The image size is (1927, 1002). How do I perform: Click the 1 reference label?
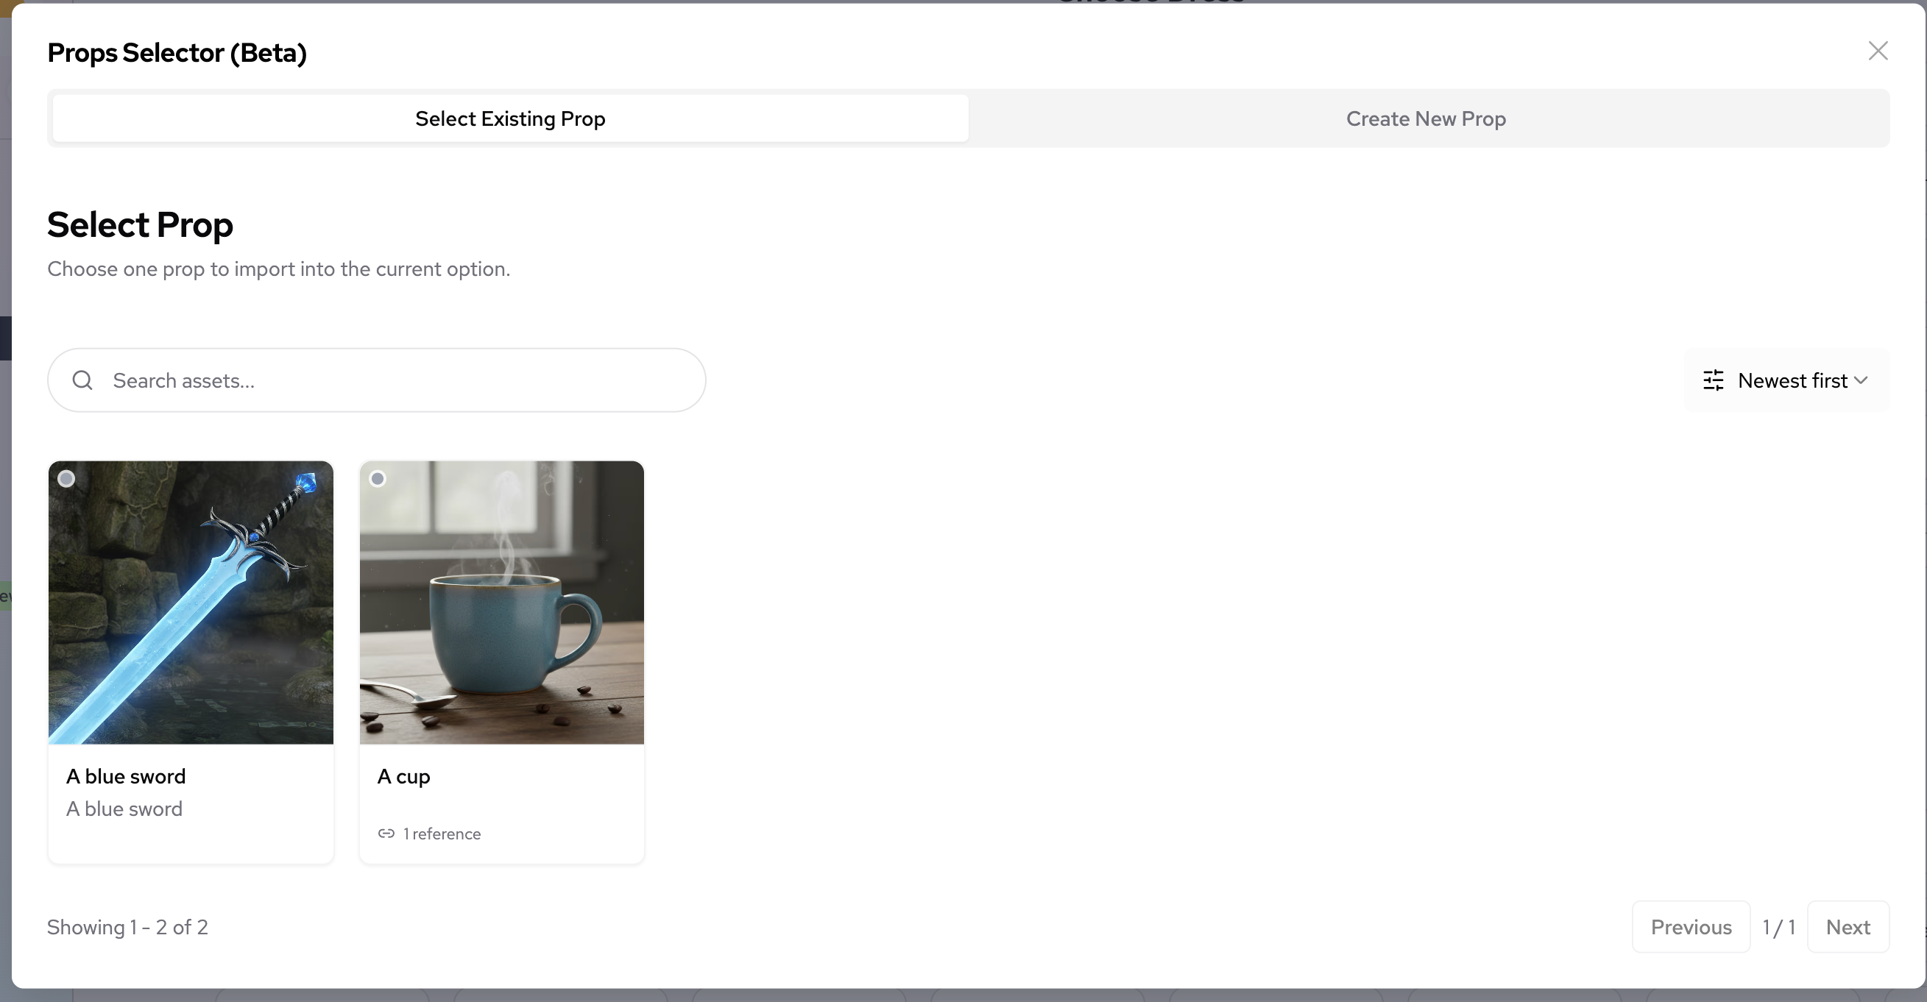442,834
